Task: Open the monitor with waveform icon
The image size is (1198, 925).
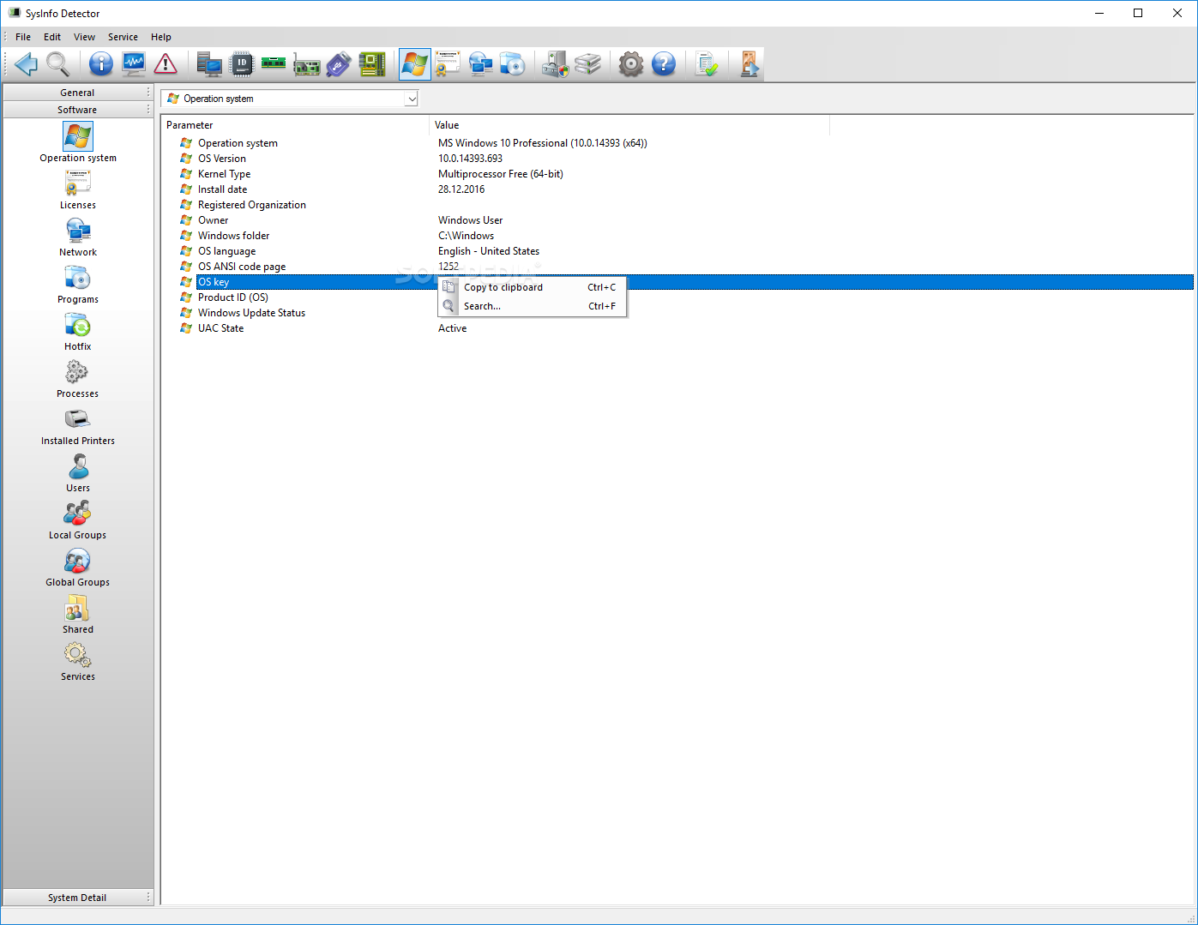Action: click(134, 64)
